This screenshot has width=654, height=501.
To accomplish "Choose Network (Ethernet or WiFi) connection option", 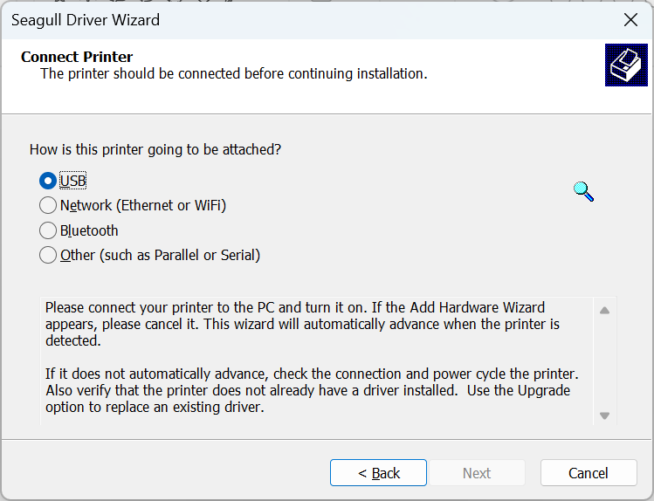I will tap(48, 206).
